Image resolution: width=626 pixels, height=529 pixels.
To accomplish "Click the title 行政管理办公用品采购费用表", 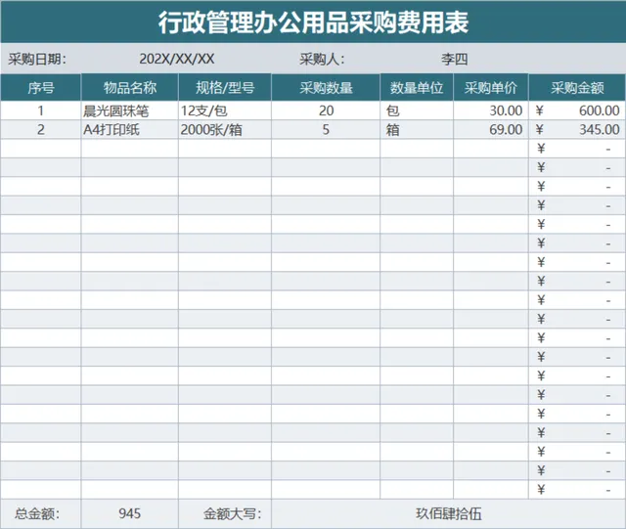I will [313, 22].
